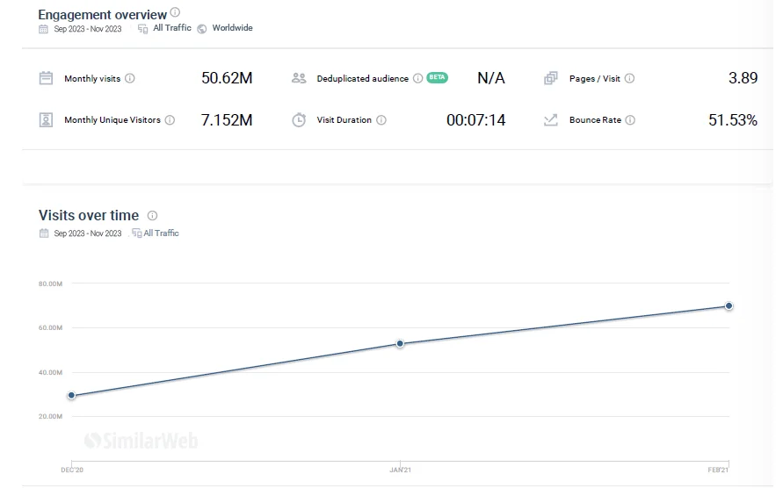Click the Monthly visits calendar icon
Screen dimensions: 783x488
pos(46,78)
